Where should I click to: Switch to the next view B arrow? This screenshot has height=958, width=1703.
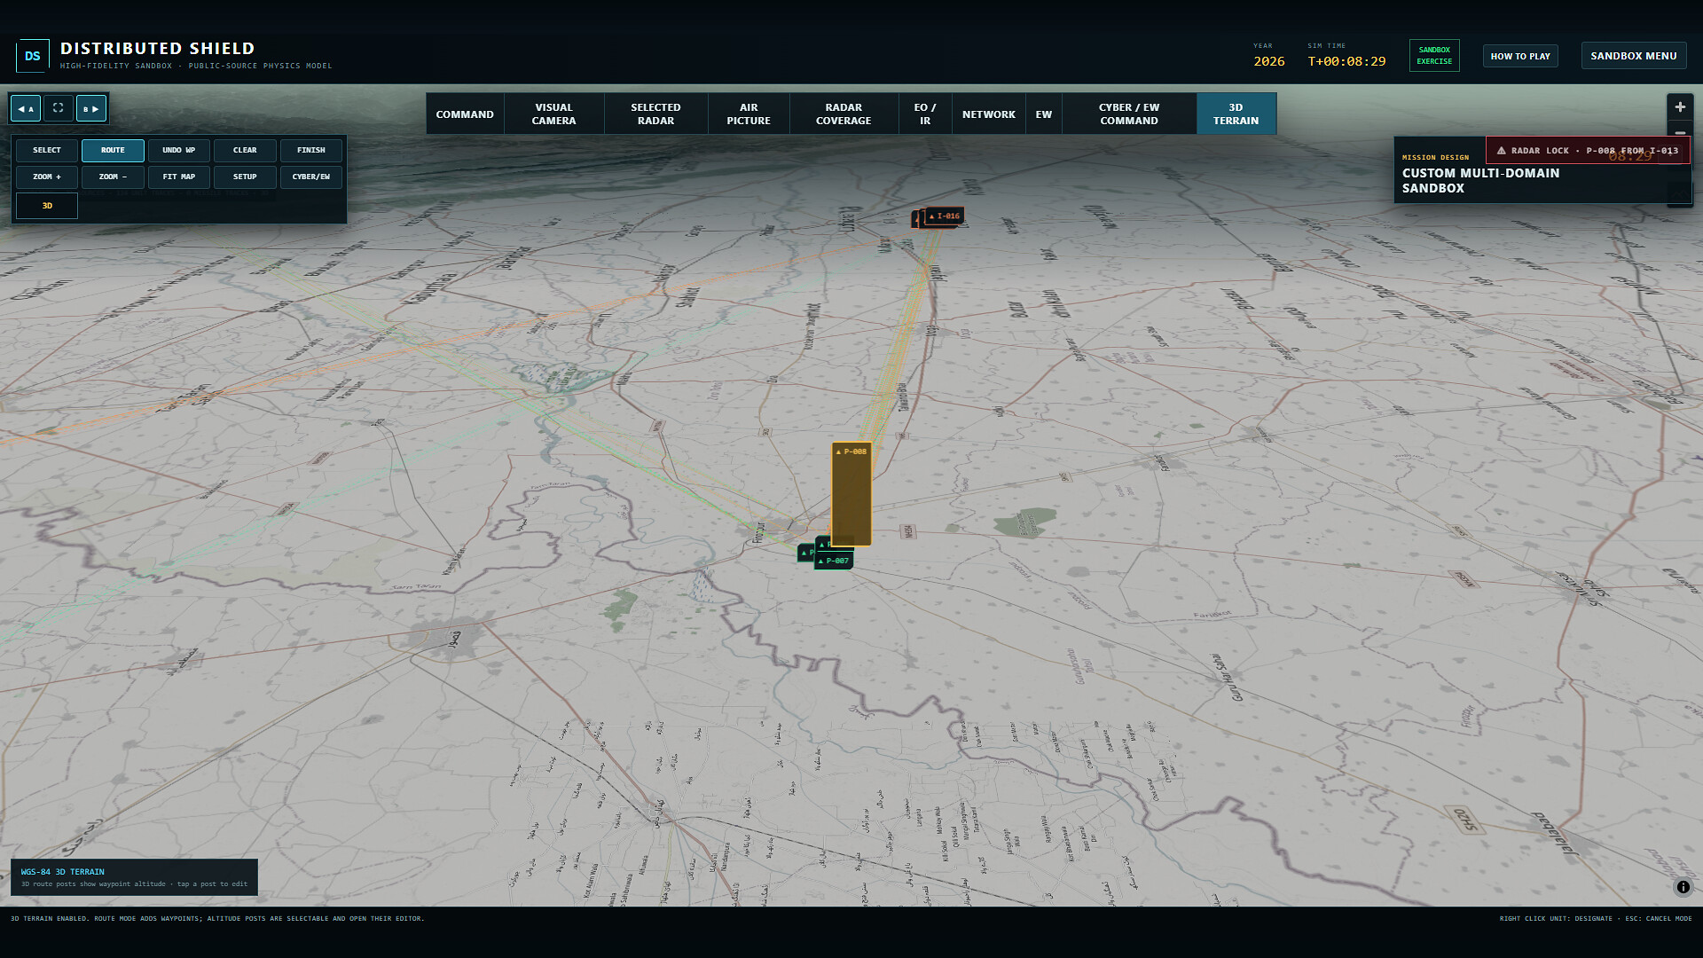pos(91,108)
